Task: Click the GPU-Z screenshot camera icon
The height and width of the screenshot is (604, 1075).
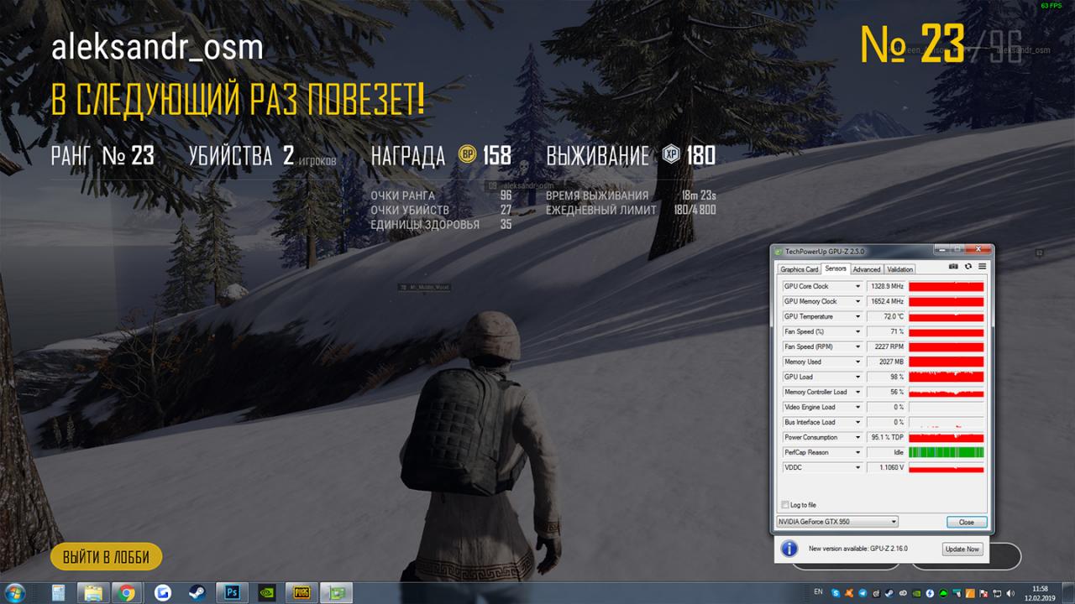Action: pyautogui.click(x=953, y=267)
